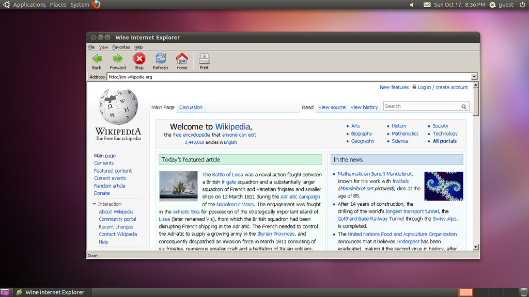Viewport: 529px width, 297px height.
Task: Click the search magnifier icon in Wikipedia
Action: pos(464,107)
